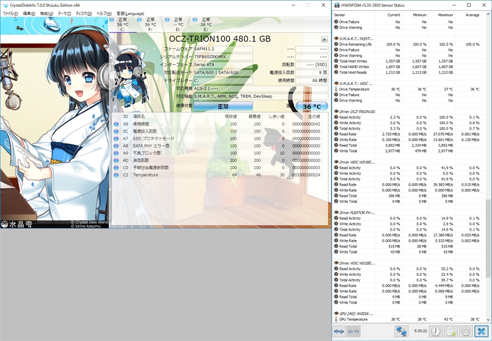Click status orb for attribute AD row
Image resolution: width=492 pixels, height=341 pixels.
116,160
